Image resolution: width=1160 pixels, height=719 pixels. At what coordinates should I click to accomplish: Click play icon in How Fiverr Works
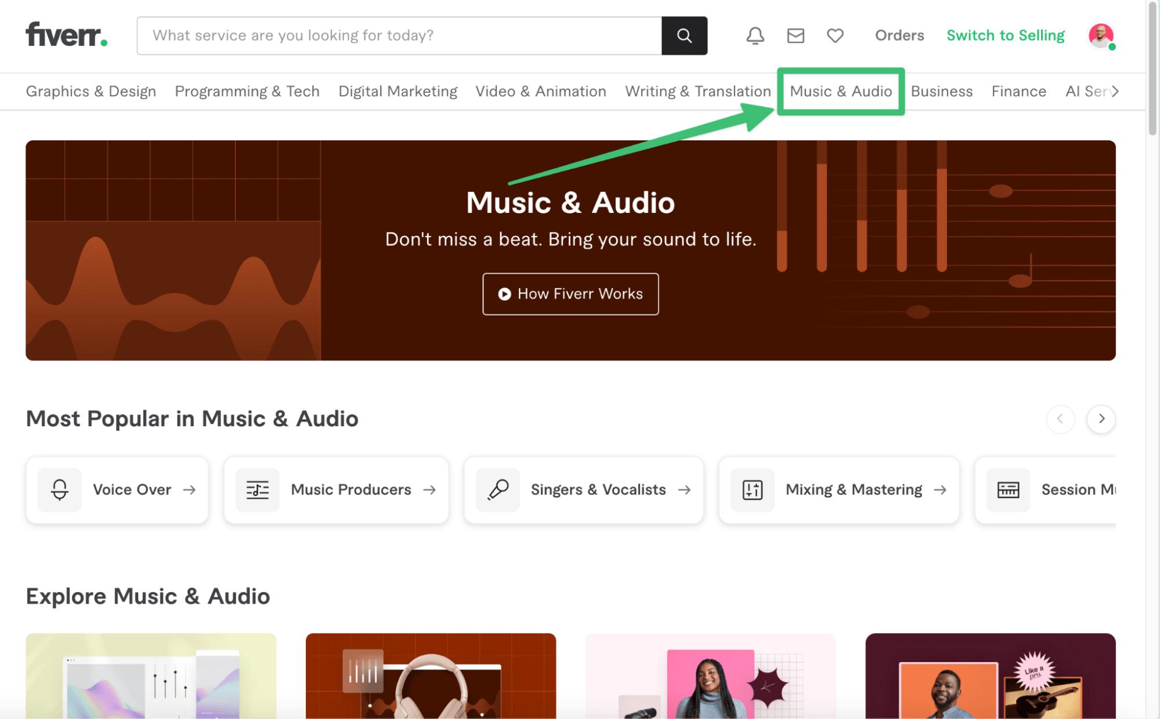(504, 294)
